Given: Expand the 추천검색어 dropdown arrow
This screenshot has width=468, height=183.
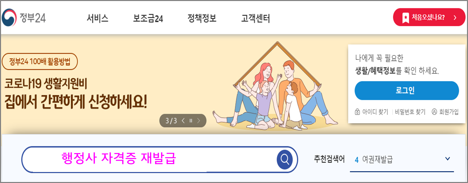Looking at the screenshot, I should (x=447, y=159).
